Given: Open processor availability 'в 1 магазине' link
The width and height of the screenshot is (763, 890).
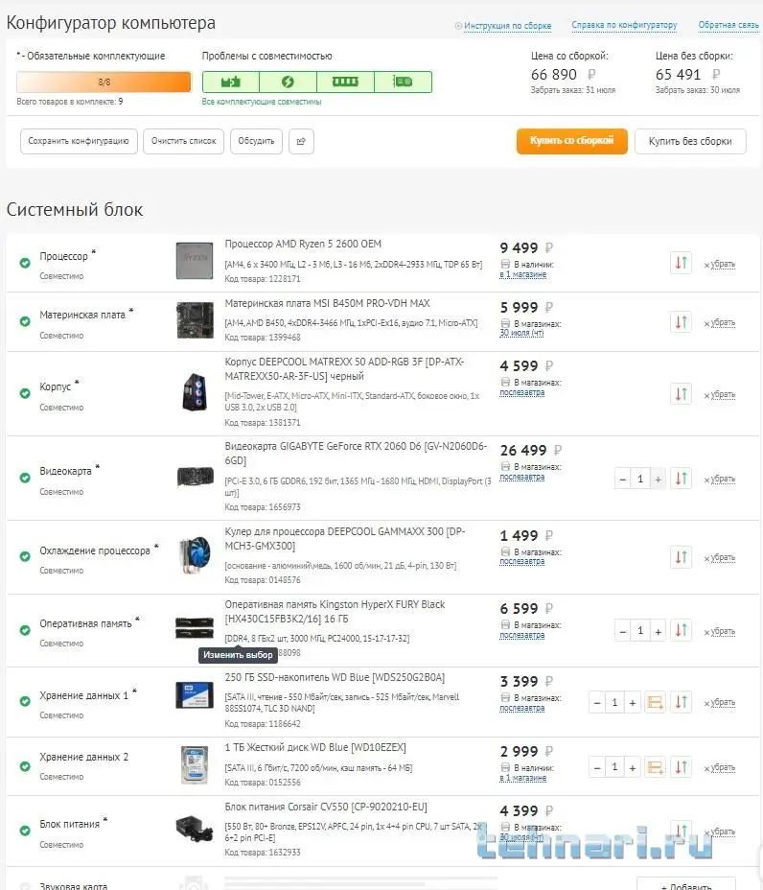Looking at the screenshot, I should [523, 274].
